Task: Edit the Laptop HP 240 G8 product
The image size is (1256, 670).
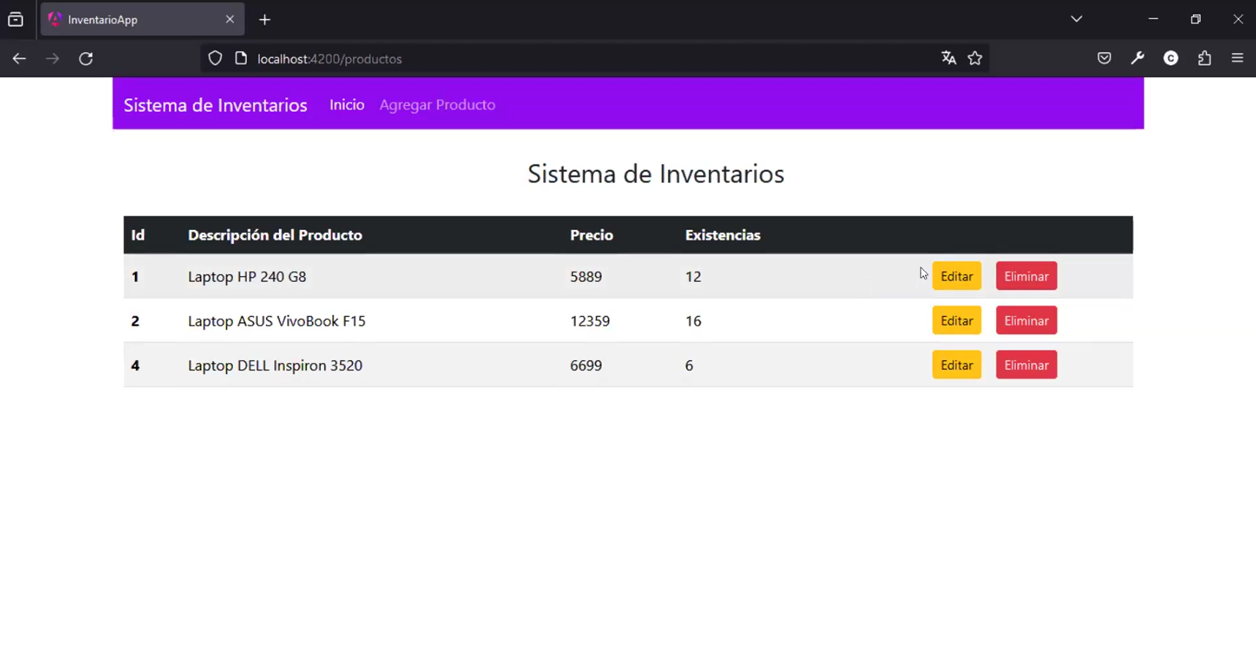Action: coord(956,276)
